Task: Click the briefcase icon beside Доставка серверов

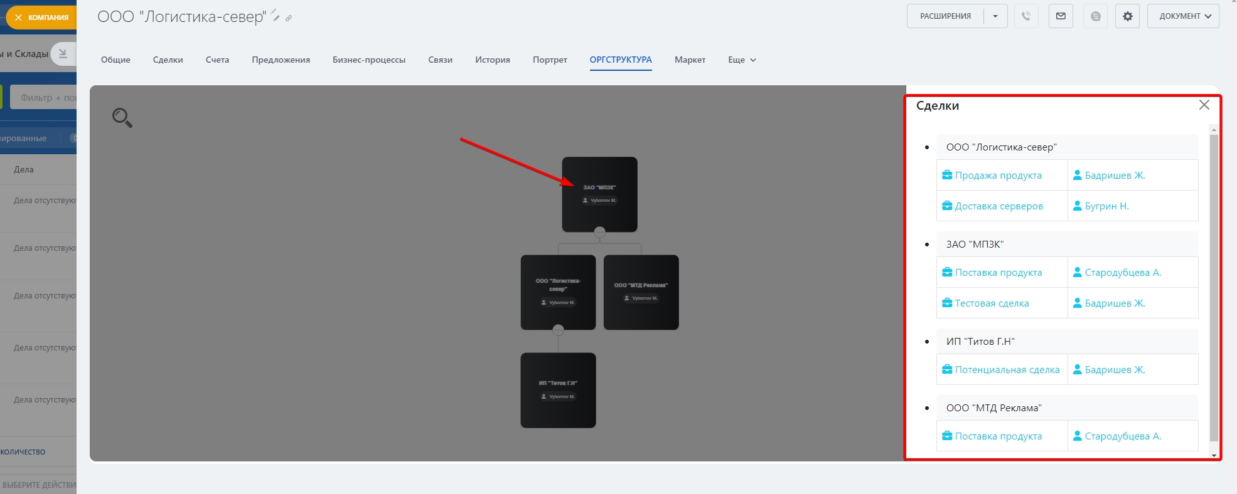Action: coord(947,206)
